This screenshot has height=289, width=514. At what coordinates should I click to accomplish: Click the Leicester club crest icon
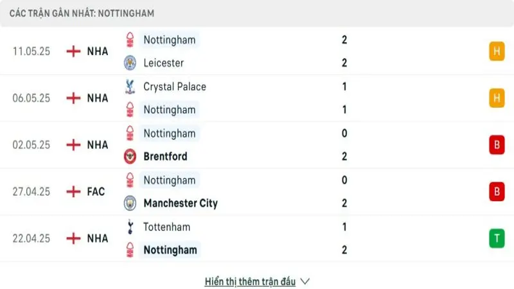pos(130,63)
